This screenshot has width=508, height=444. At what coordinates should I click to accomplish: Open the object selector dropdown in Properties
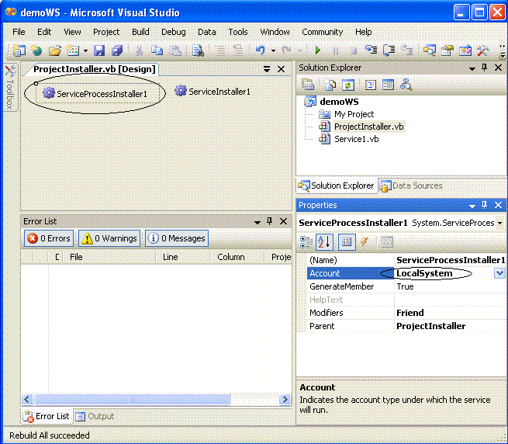500,223
